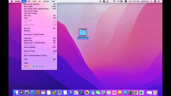This screenshot has height=96, width=171.
Task: Open Spotlight search magnifier in menu bar
Action: tap(151, 1)
